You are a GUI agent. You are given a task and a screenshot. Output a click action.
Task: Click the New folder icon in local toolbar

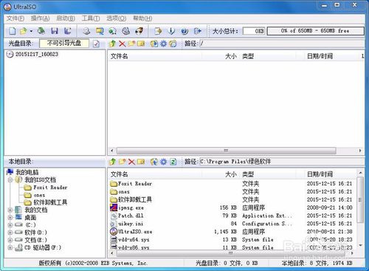123,162
